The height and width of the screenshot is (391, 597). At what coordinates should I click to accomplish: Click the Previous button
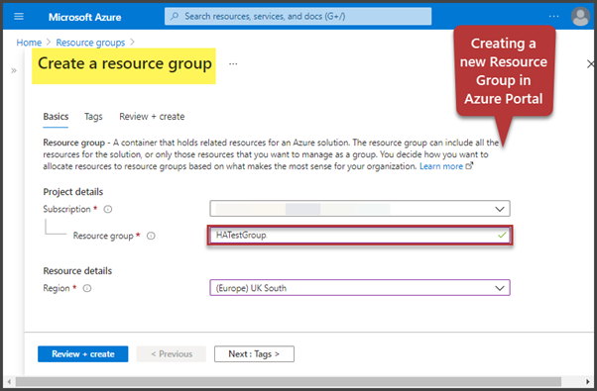point(172,354)
